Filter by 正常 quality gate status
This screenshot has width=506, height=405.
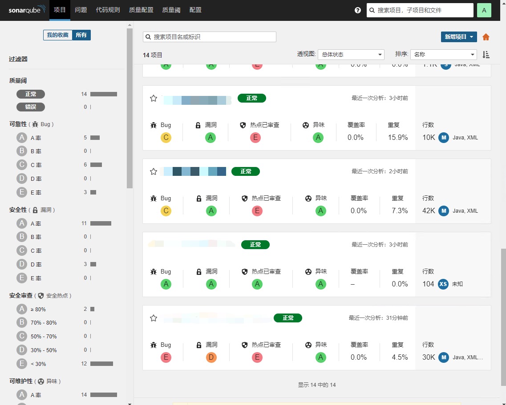[31, 94]
